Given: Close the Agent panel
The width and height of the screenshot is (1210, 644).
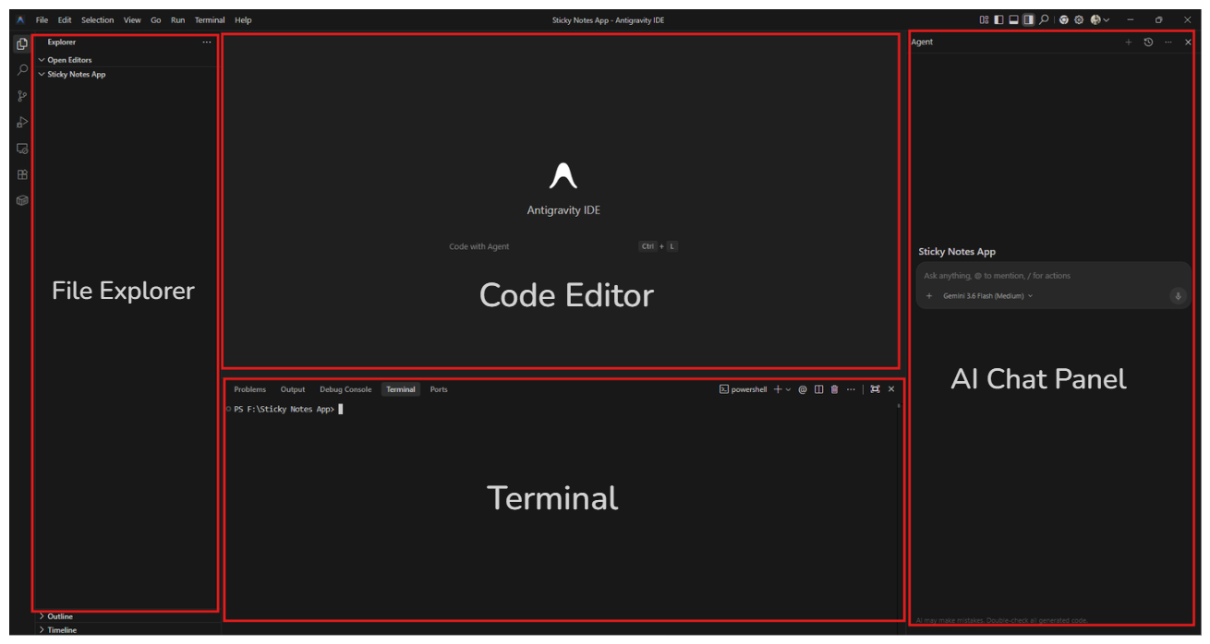Looking at the screenshot, I should (1188, 42).
